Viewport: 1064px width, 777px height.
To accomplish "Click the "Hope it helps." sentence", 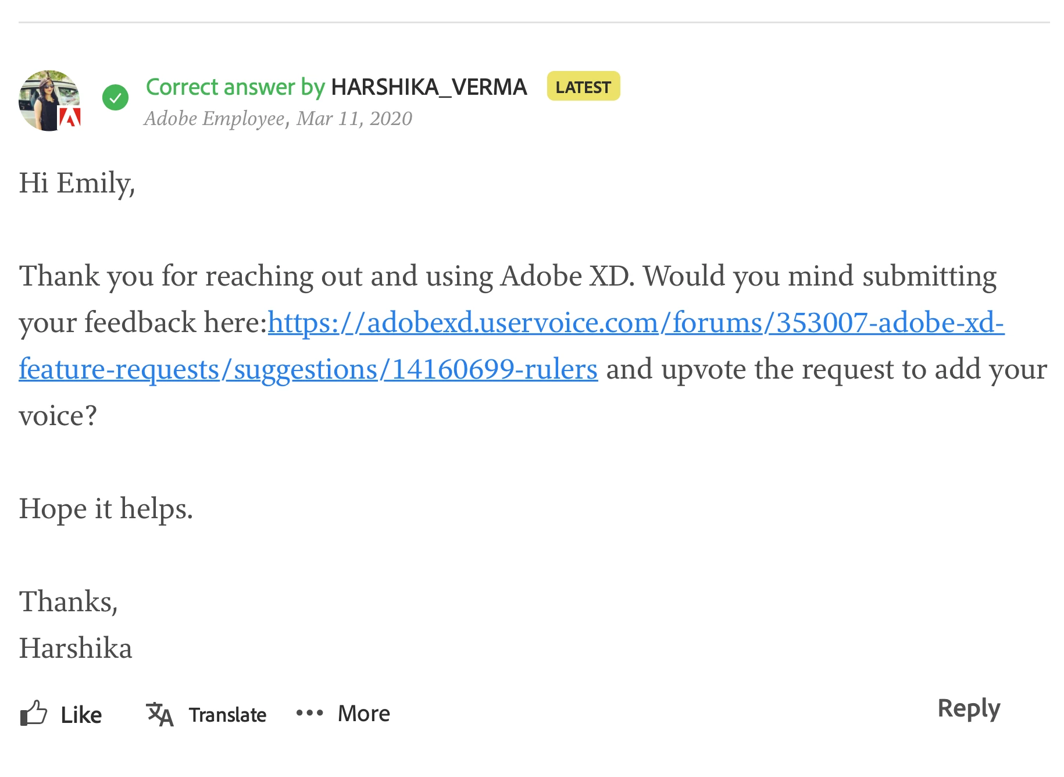I will (106, 509).
